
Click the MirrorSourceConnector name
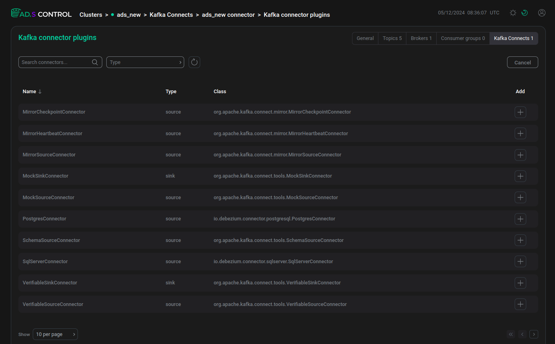click(x=49, y=155)
